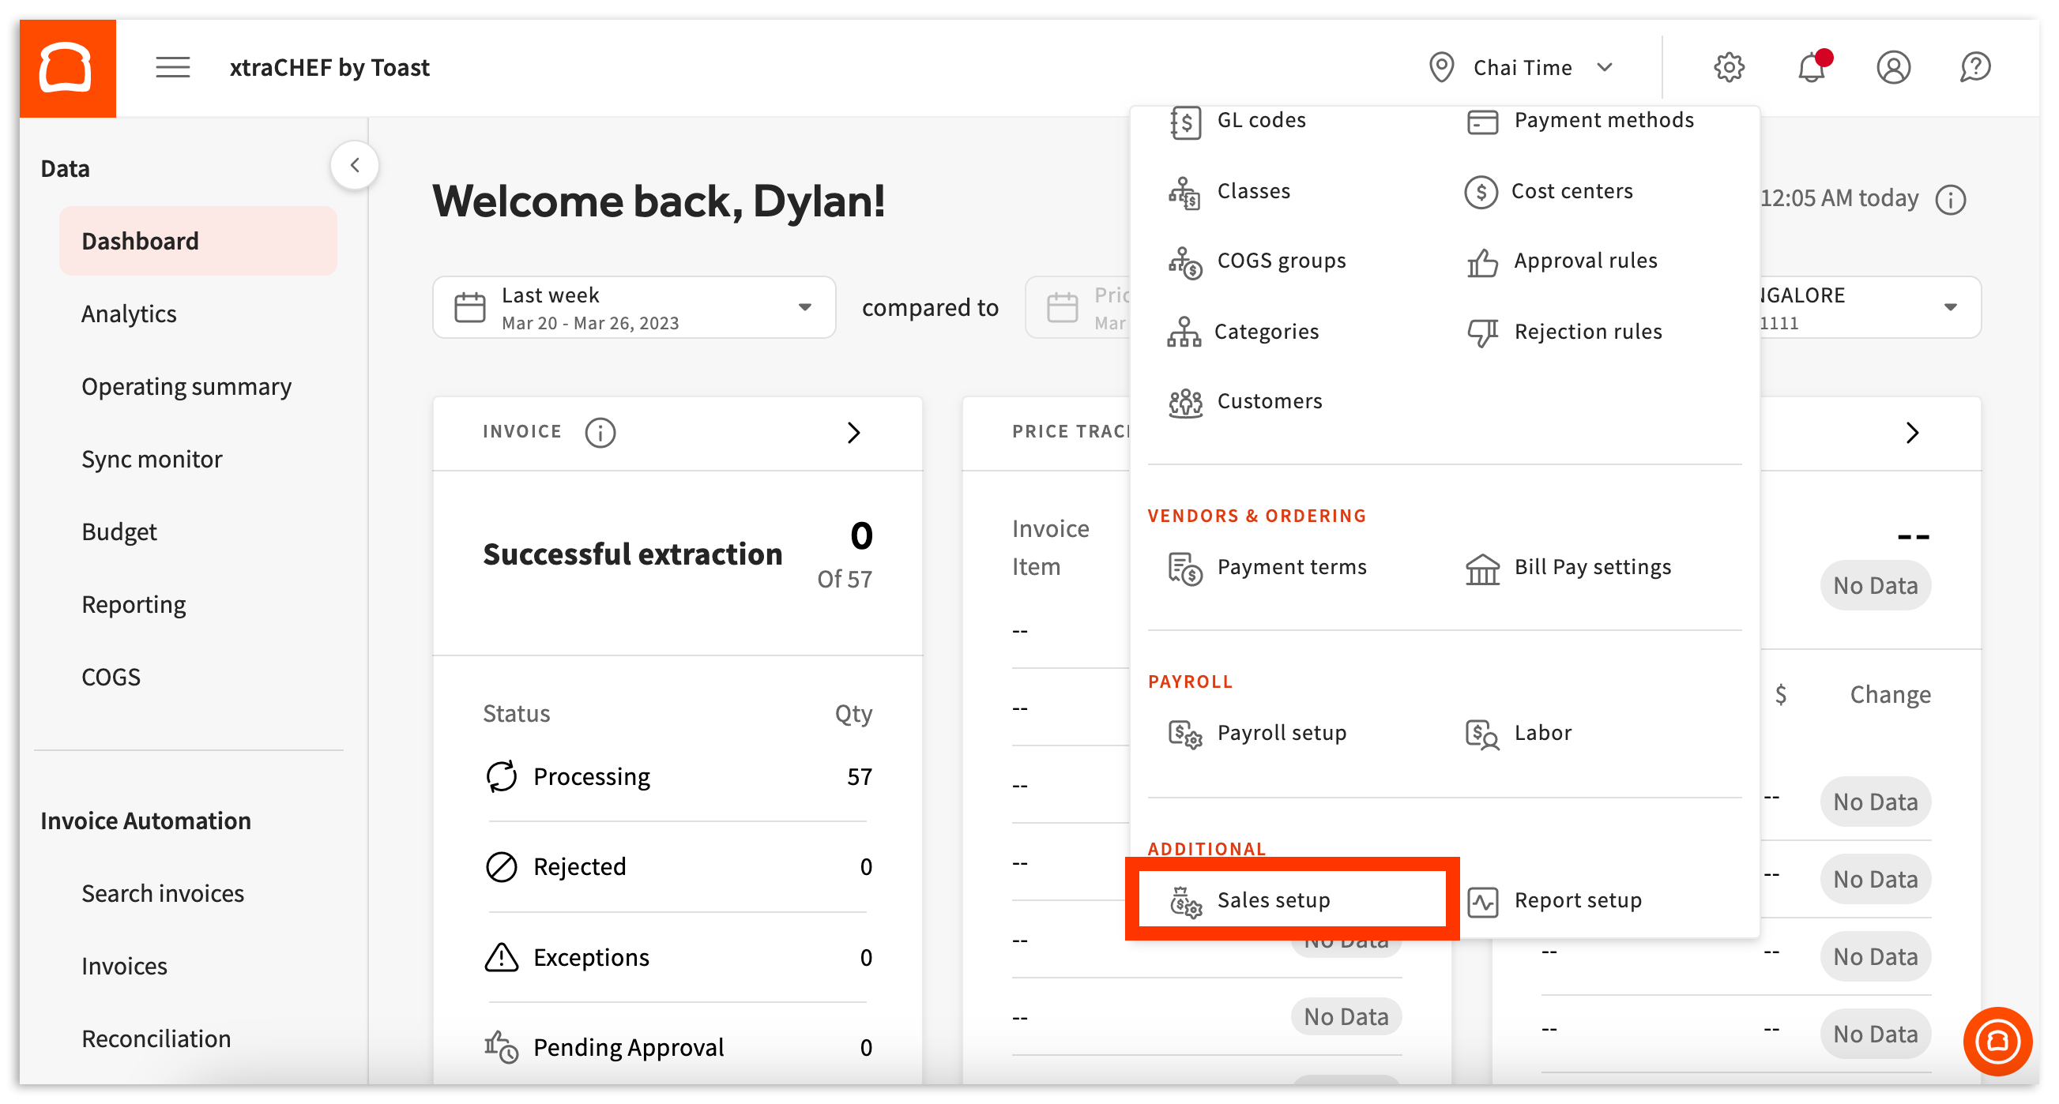Expand the Chai Time location dropdown
Image resolution: width=2059 pixels, height=1104 pixels.
pyautogui.click(x=1523, y=67)
